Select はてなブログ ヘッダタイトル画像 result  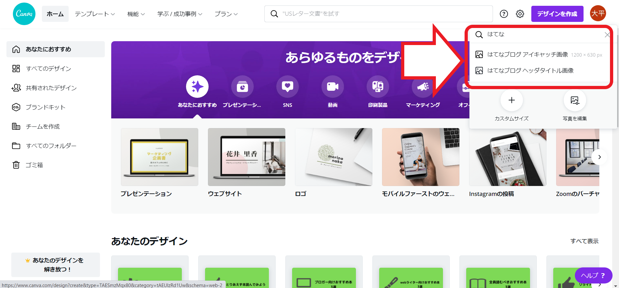point(539,70)
